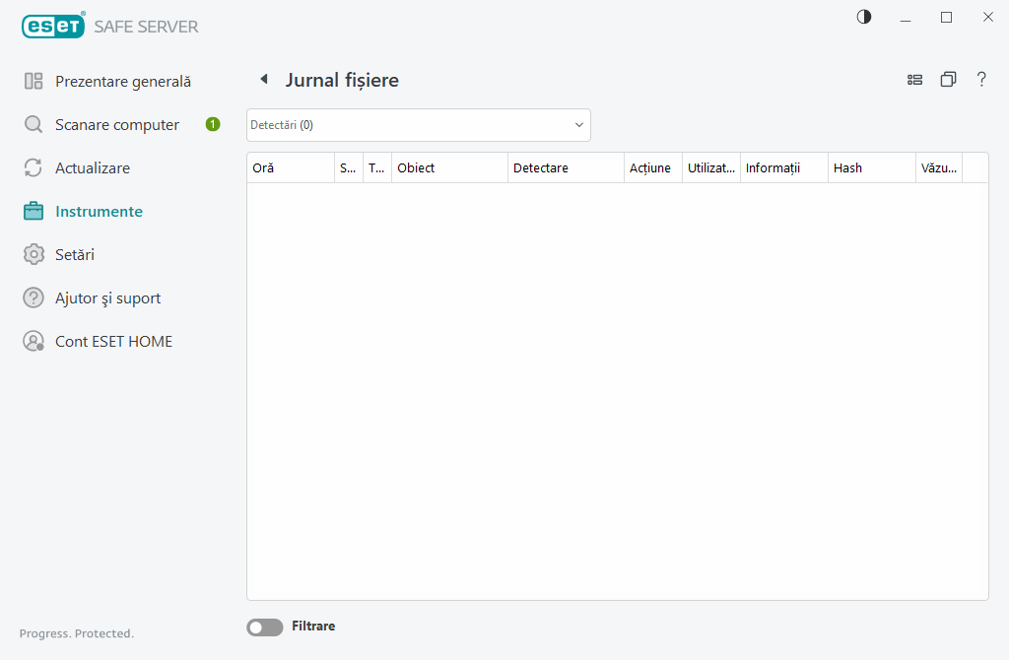
Task: Click the Hash column header
Action: tap(871, 168)
